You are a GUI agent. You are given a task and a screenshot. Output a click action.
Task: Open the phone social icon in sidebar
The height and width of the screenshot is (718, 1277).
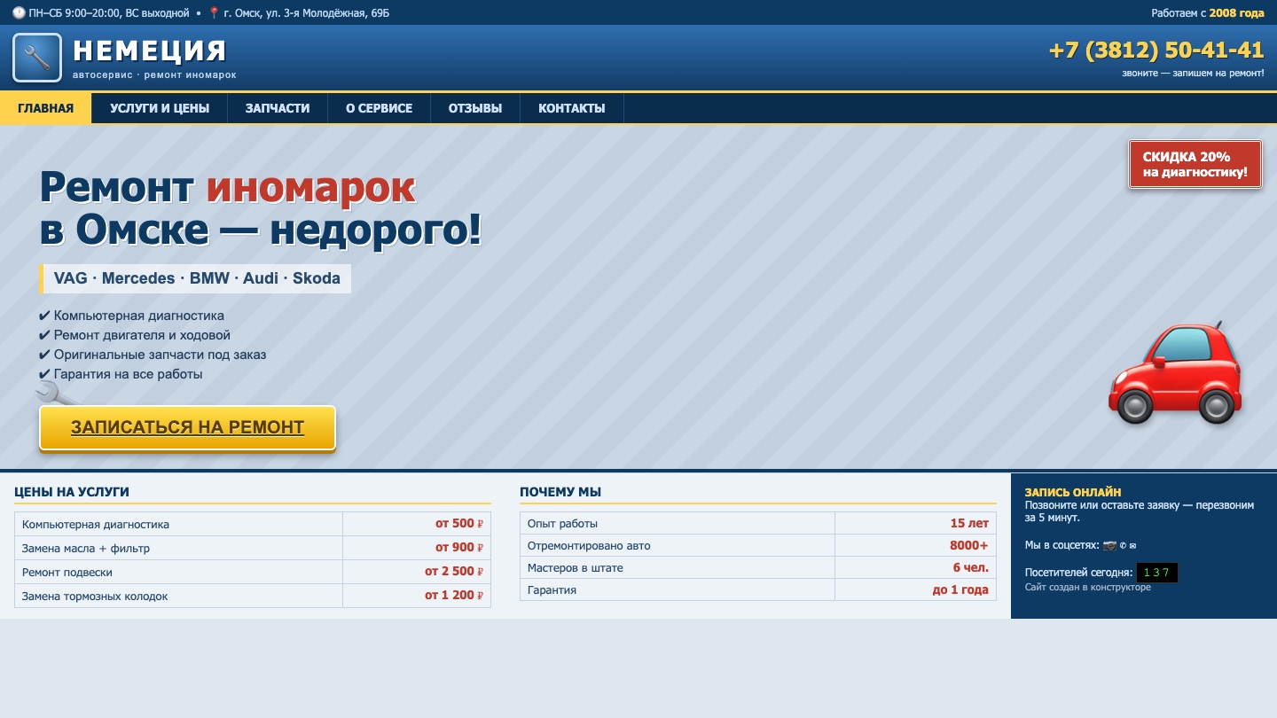click(x=1123, y=546)
